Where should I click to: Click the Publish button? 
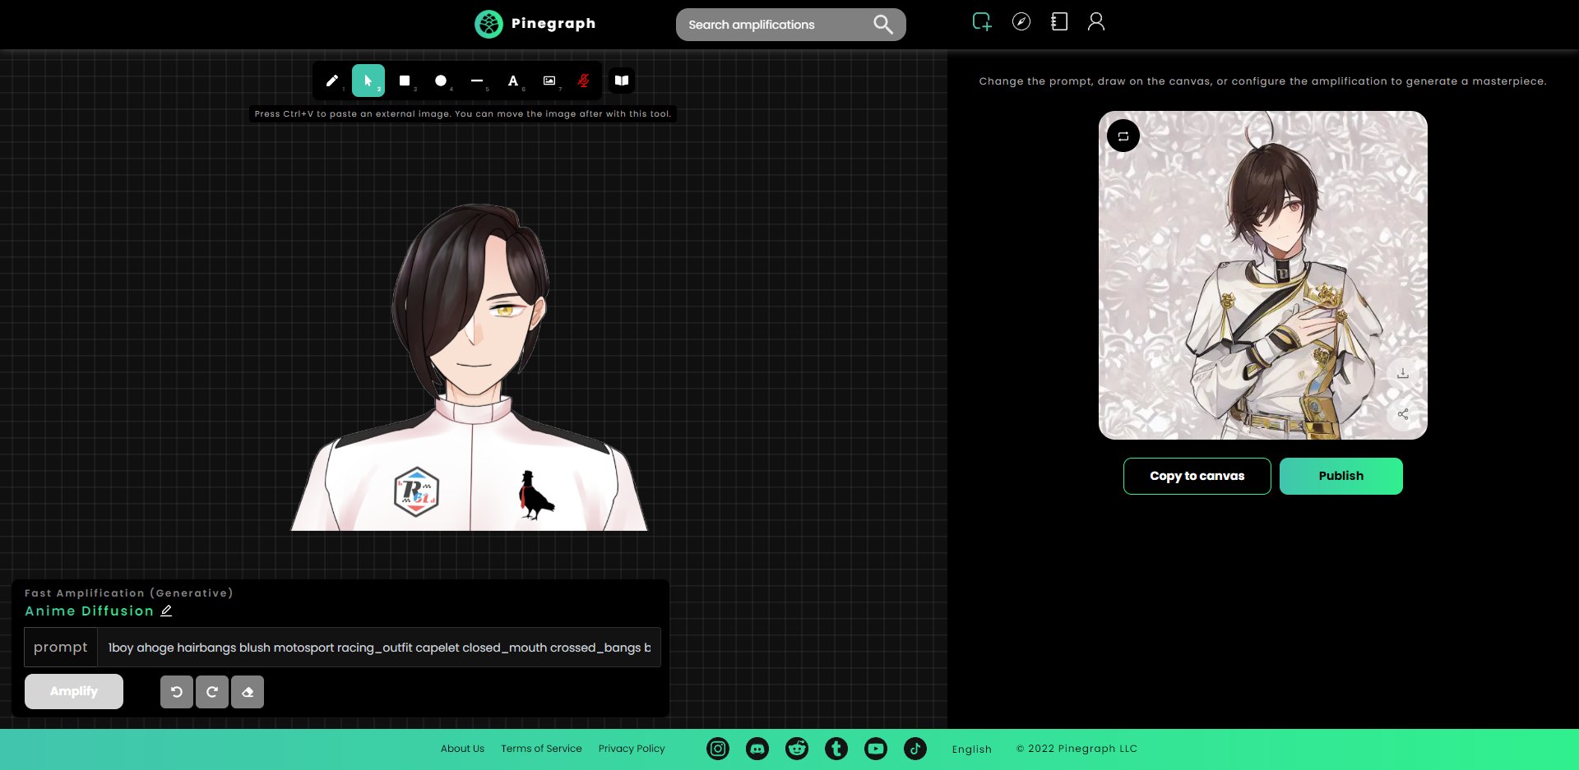pos(1341,476)
